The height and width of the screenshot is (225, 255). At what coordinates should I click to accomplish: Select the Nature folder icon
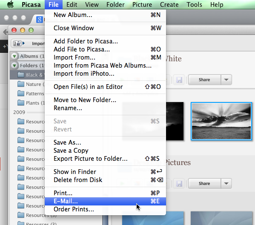[21, 84]
